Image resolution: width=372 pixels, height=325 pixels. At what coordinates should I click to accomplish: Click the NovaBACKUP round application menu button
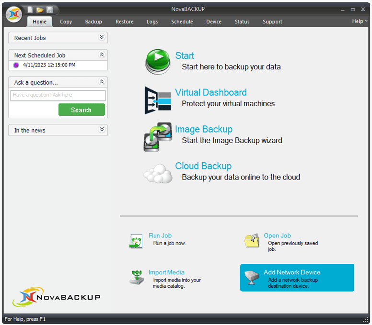pos(14,14)
